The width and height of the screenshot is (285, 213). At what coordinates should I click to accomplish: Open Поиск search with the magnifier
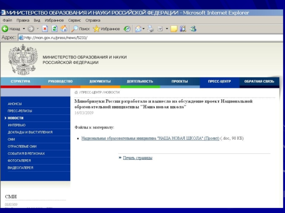coord(81,29)
